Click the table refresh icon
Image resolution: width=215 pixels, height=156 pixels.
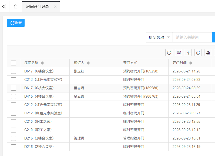[169, 52]
